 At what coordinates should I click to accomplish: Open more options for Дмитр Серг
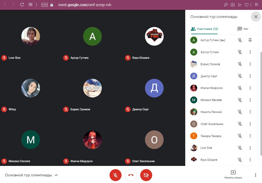tap(250, 76)
